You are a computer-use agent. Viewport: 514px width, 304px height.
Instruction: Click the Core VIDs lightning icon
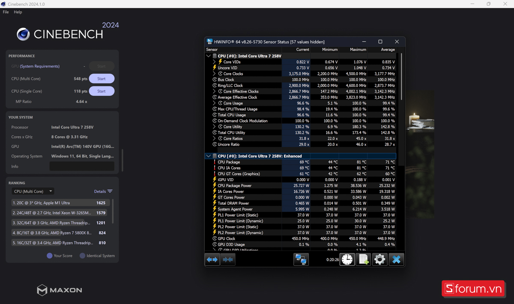pos(220,62)
